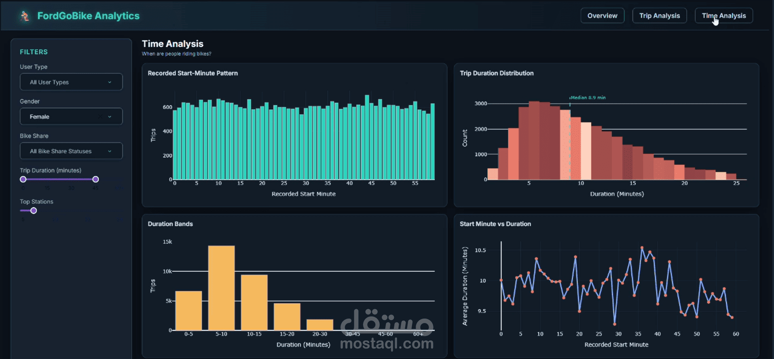Open the All User Types dropdown
The width and height of the screenshot is (774, 359).
pos(71,82)
